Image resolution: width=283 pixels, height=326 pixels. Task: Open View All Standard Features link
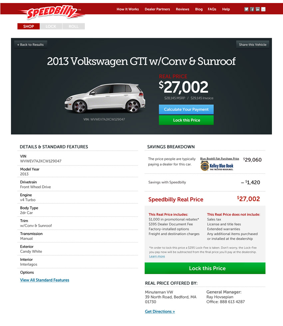[x=45, y=280]
